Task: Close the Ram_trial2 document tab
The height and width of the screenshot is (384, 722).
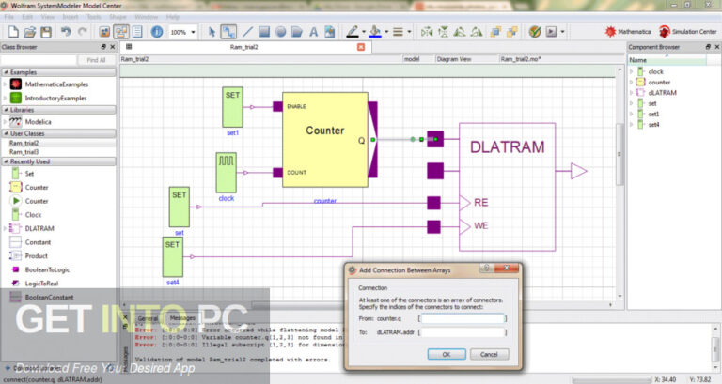Action: pyautogui.click(x=361, y=47)
